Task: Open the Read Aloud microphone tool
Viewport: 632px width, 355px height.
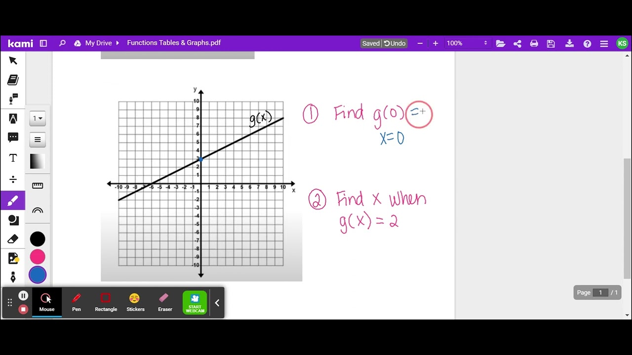Action: click(13, 99)
